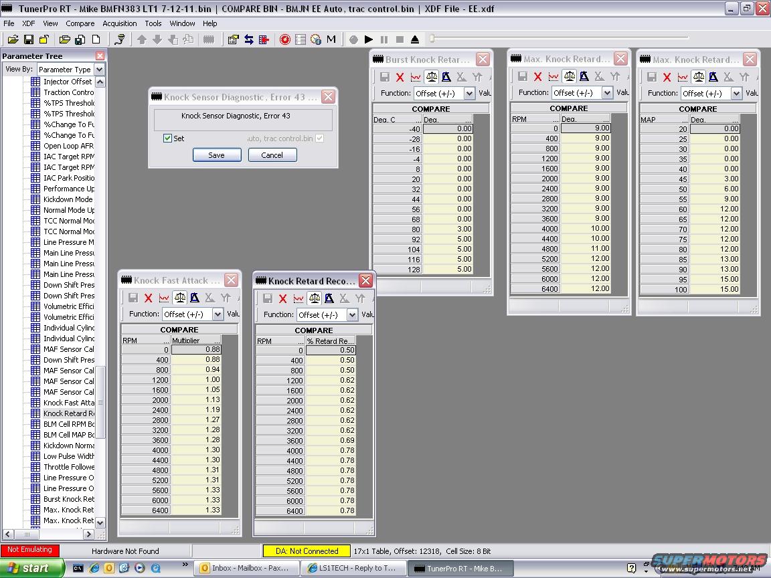Click graph icon in MAP Max Knock Retard window

pos(683,77)
